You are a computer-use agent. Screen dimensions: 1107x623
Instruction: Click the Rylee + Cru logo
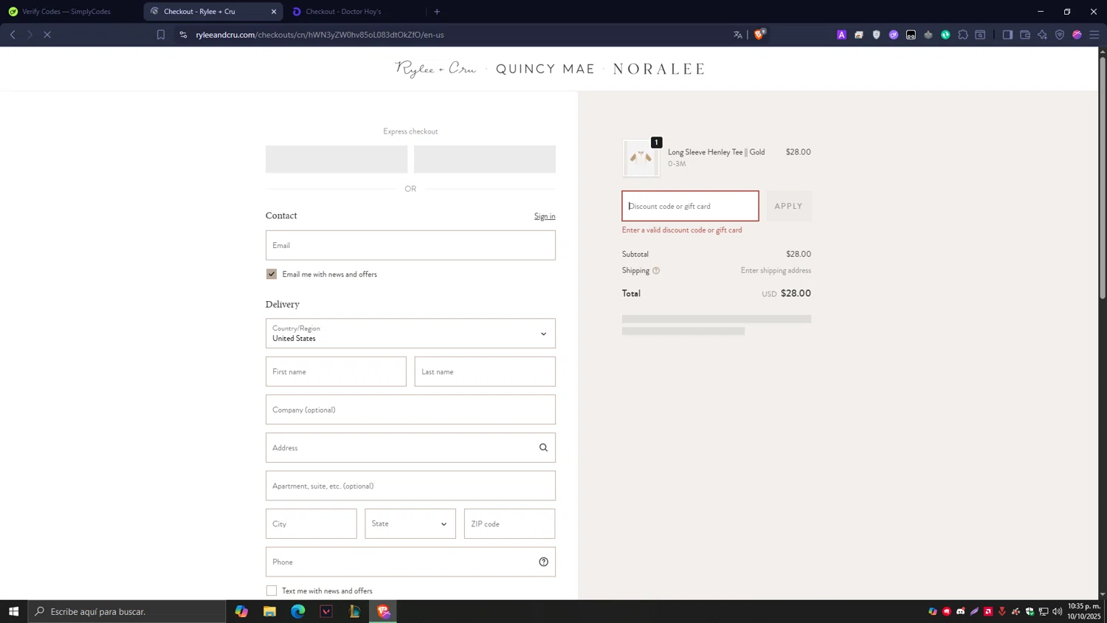pos(435,69)
